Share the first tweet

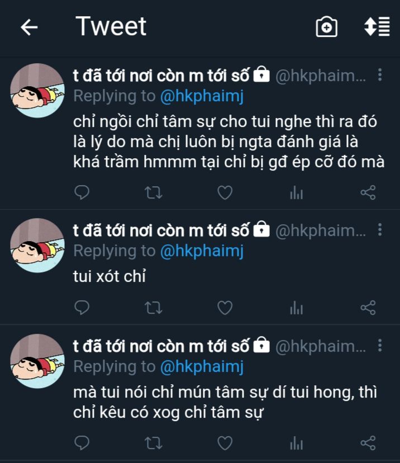click(368, 192)
